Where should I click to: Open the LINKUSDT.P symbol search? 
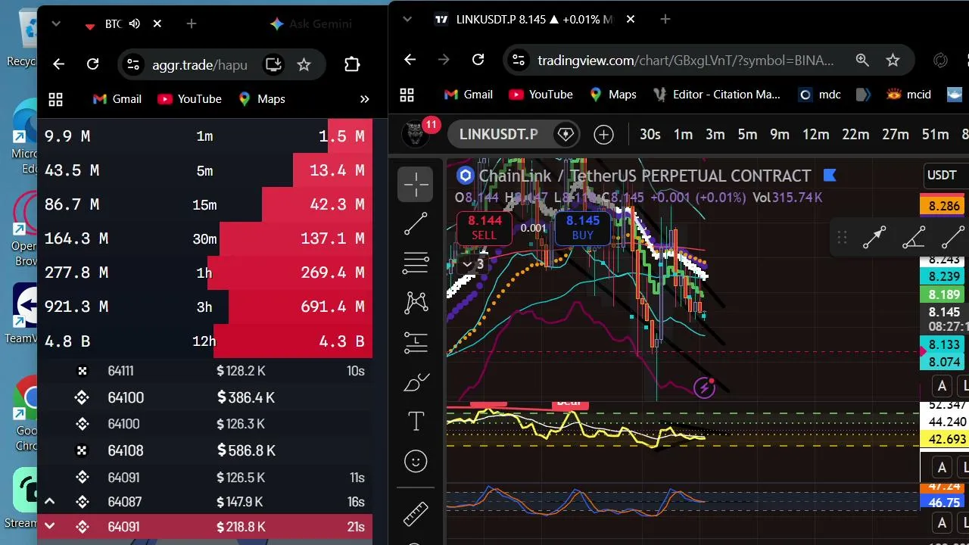tap(499, 135)
